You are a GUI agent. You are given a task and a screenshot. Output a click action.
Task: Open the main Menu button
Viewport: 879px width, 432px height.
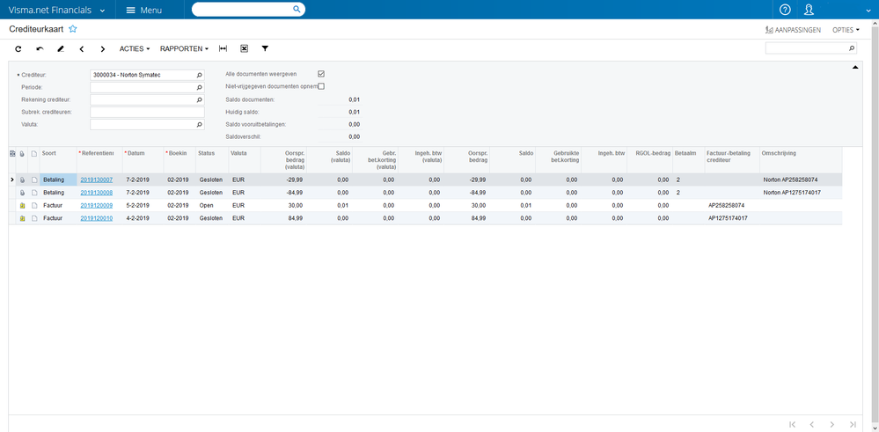pyautogui.click(x=144, y=10)
